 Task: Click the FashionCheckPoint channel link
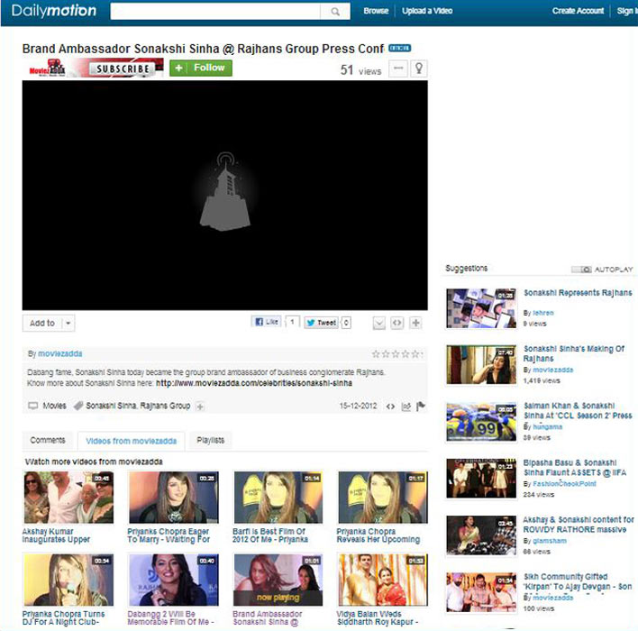pyautogui.click(x=564, y=484)
